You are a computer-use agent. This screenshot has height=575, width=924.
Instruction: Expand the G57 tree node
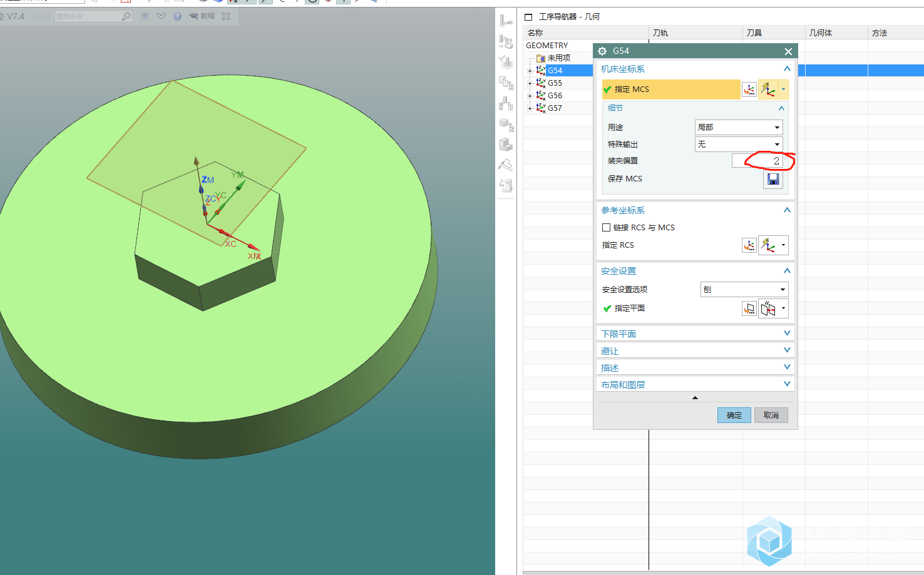point(530,108)
